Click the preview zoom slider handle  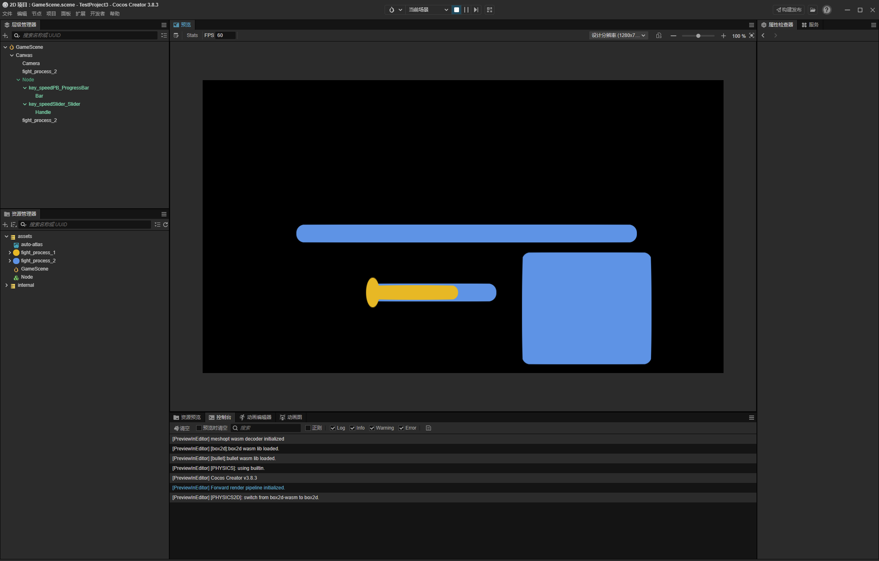pos(698,36)
